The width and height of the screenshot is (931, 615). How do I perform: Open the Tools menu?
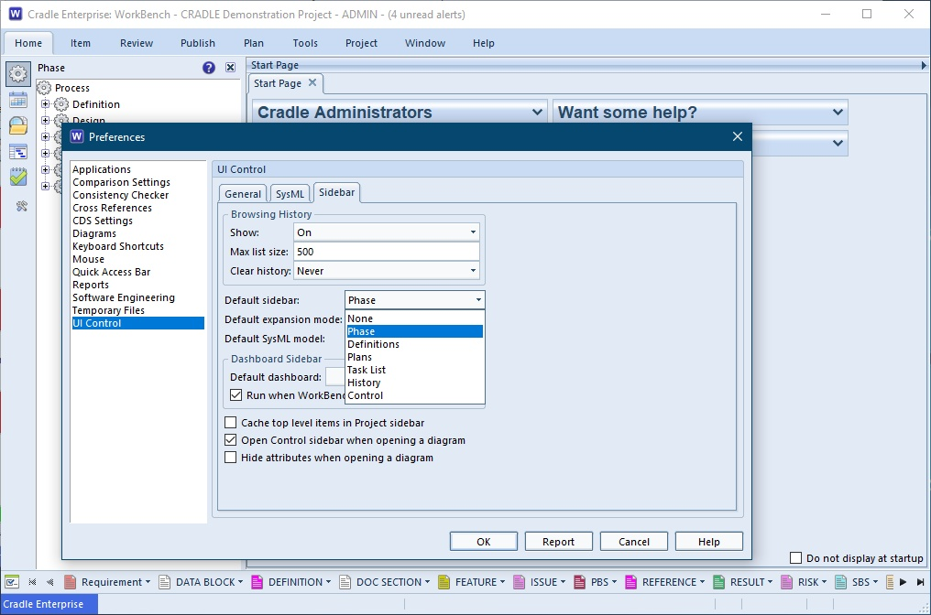point(305,43)
